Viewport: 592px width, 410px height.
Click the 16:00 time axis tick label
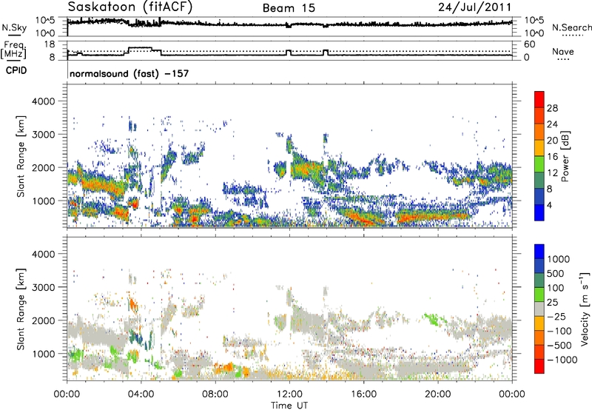click(x=363, y=394)
